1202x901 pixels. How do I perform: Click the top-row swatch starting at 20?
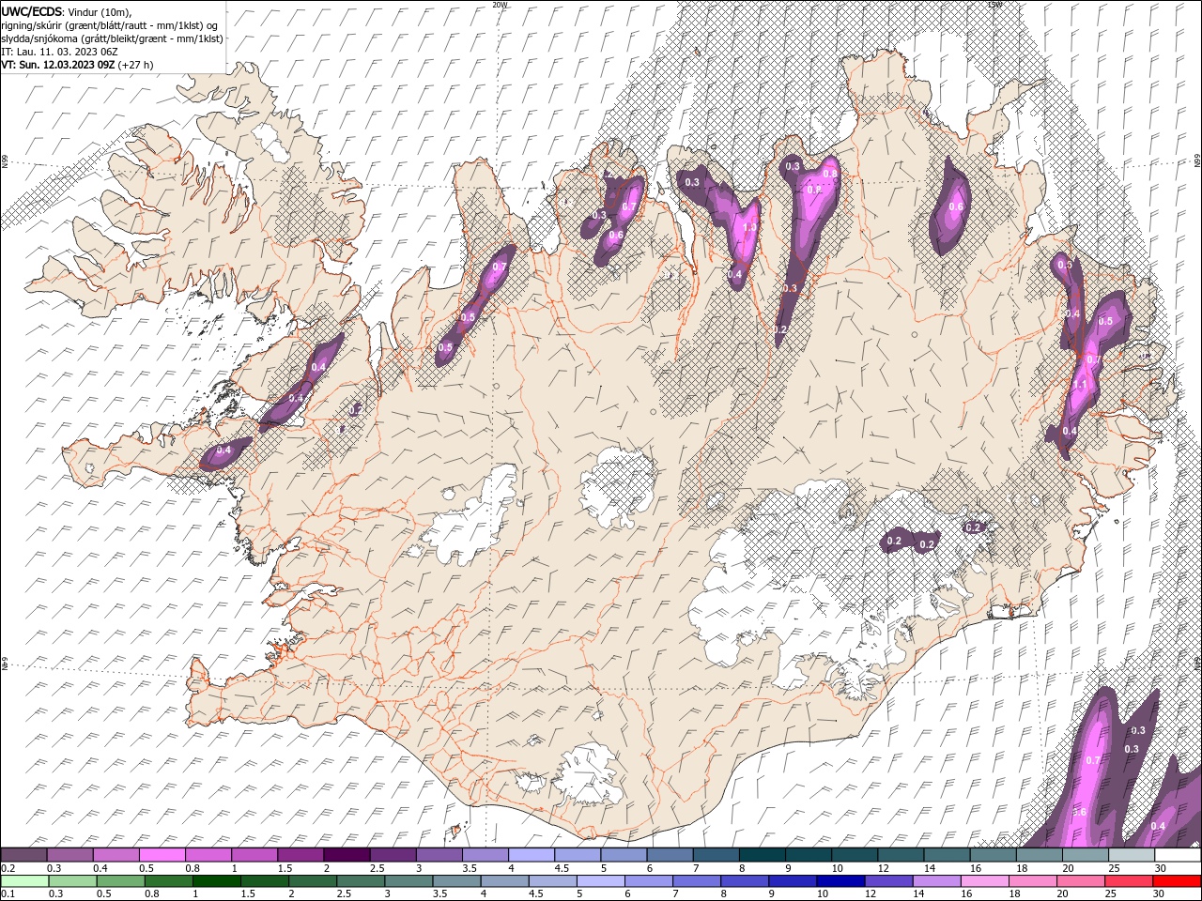pyautogui.click(x=1085, y=855)
